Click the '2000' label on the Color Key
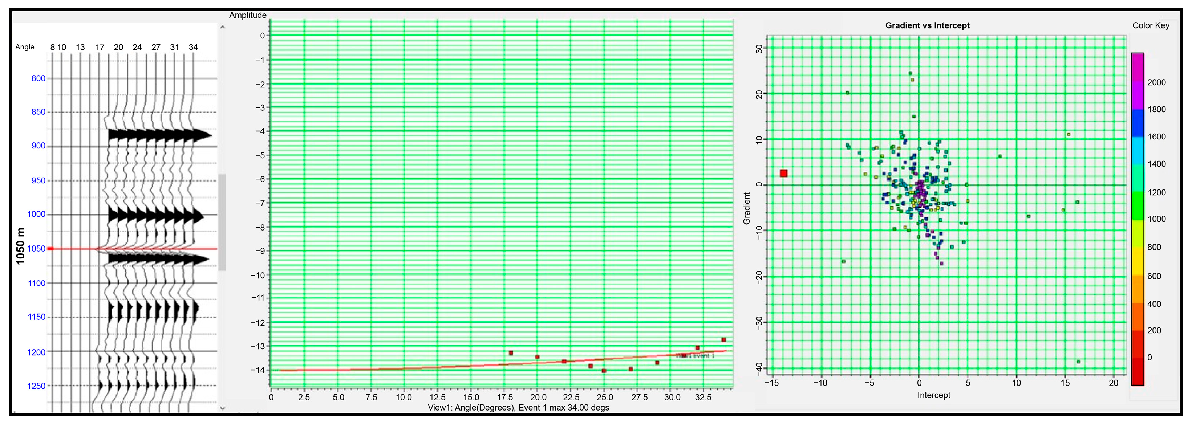The height and width of the screenshot is (428, 1192). pos(1156,82)
